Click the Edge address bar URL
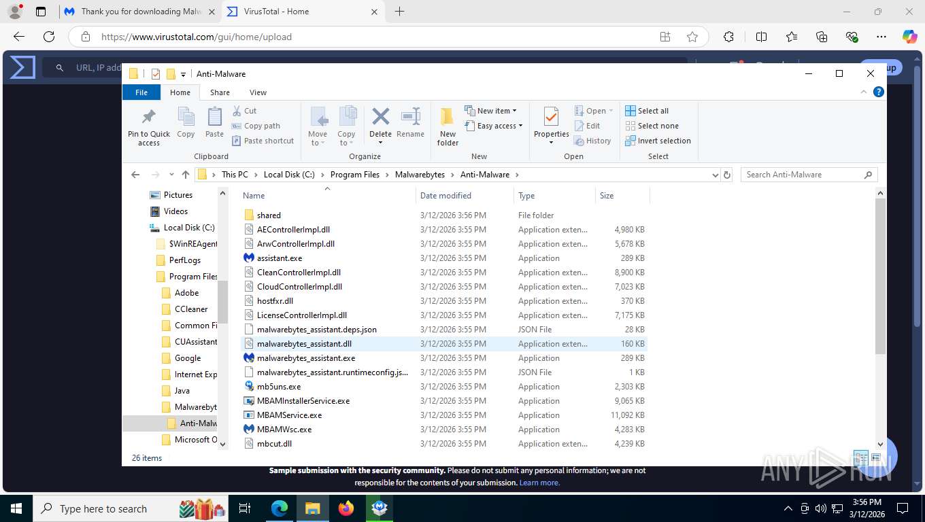This screenshot has width=925, height=522. click(197, 37)
